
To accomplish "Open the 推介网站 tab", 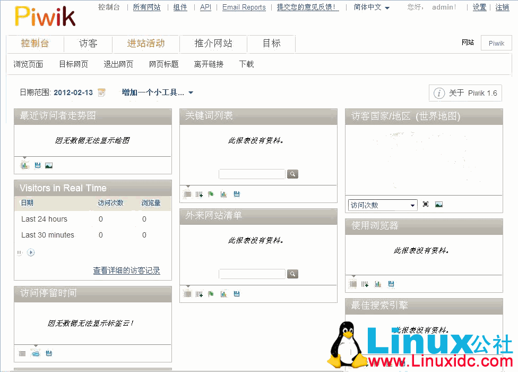I will (x=213, y=44).
